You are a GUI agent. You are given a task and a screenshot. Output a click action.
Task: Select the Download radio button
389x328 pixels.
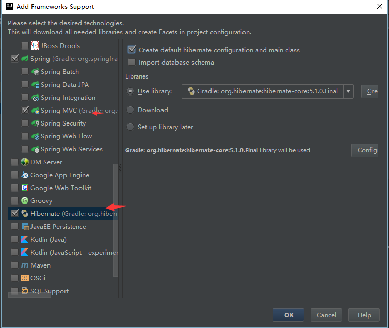[x=130, y=110]
